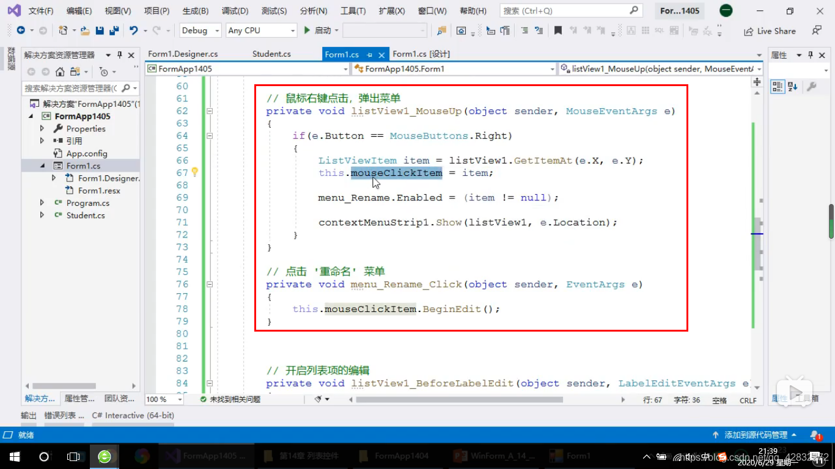The width and height of the screenshot is (835, 469).
Task: Toggle a bookmark with the toolbar bookmark icon
Action: pos(558,31)
